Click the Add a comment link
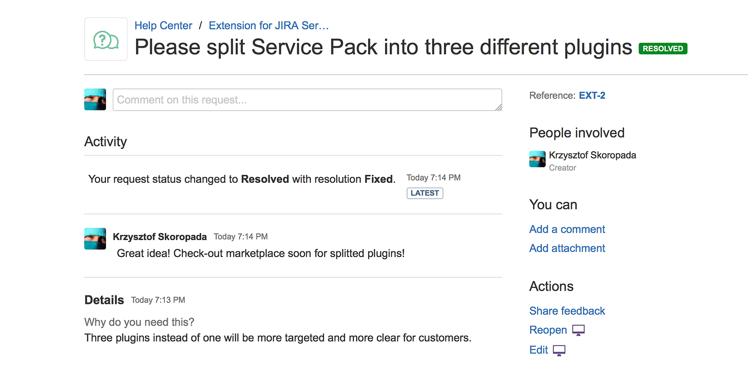Screen dimensions: 756x370 point(567,229)
